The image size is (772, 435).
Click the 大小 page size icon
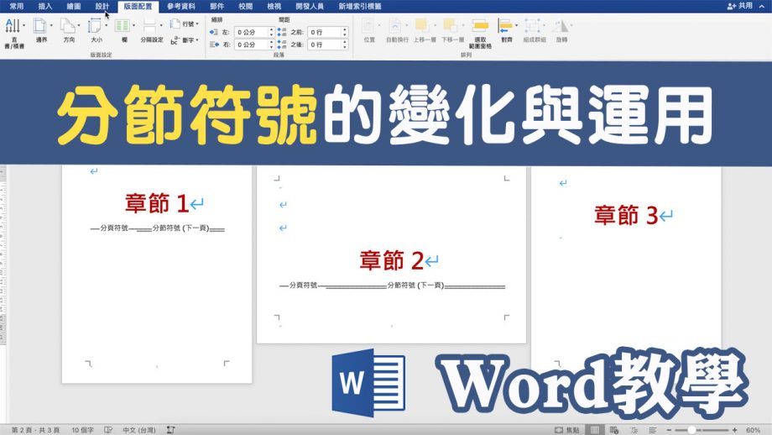click(95, 26)
